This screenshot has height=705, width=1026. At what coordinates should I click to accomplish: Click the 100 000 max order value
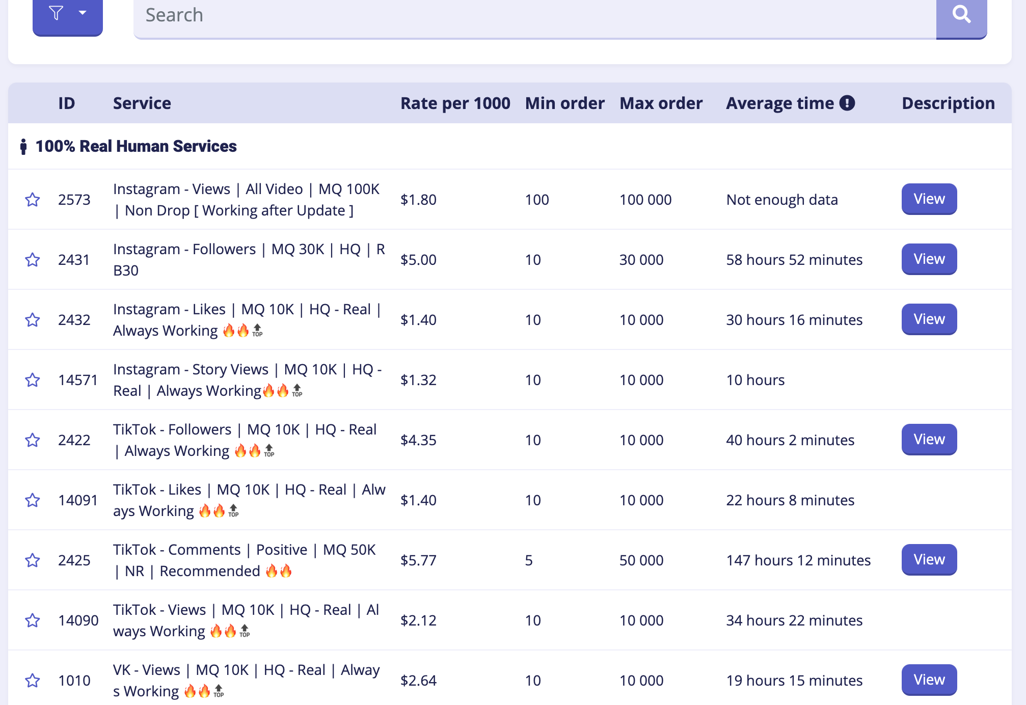click(x=645, y=200)
